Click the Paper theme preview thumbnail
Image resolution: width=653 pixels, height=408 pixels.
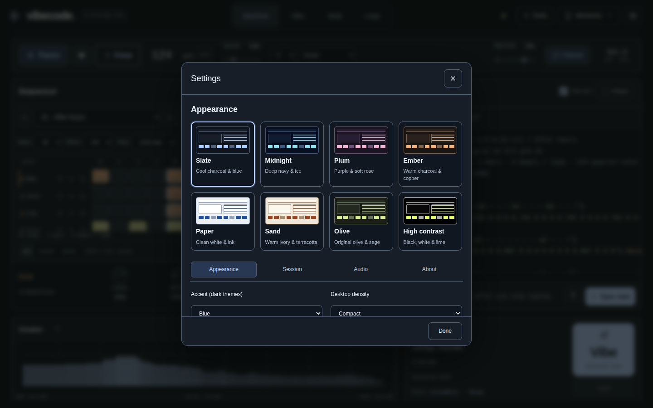click(223, 211)
